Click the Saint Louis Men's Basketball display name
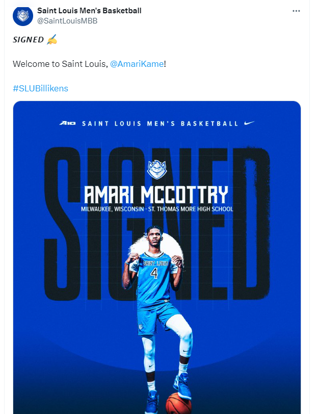Viewport: 317px width, 414px height. click(x=89, y=11)
